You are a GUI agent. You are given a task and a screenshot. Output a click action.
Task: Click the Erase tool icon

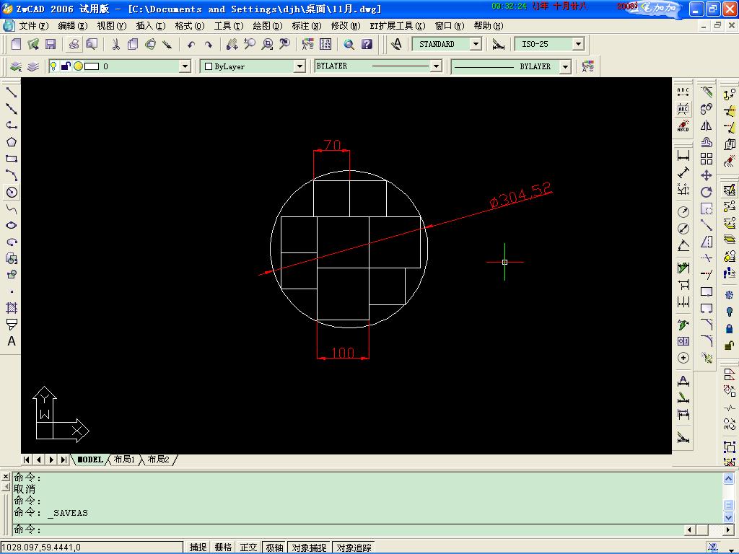coord(706,92)
